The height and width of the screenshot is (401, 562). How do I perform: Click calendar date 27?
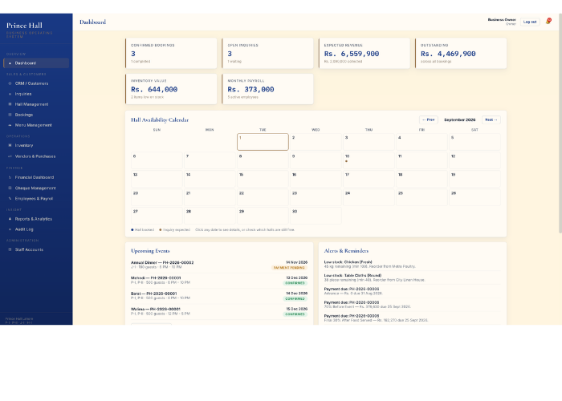point(157,216)
